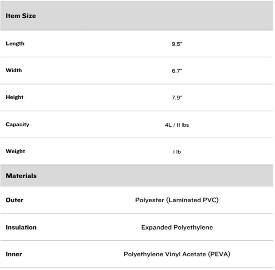Select the Width row label
The height and width of the screenshot is (270, 275).
[x=14, y=70]
